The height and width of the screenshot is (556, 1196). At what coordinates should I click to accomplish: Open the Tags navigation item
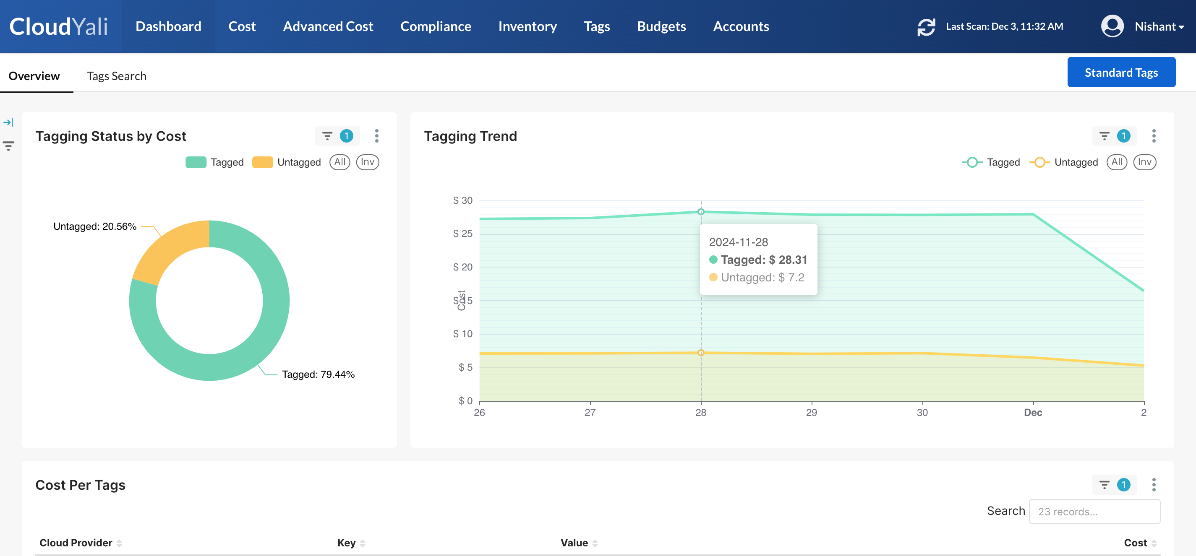(x=597, y=26)
